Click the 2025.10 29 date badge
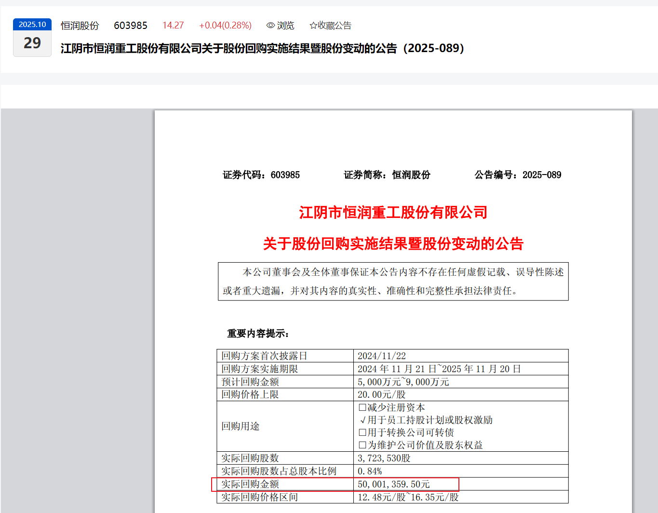The width and height of the screenshot is (658, 513). 32,38
